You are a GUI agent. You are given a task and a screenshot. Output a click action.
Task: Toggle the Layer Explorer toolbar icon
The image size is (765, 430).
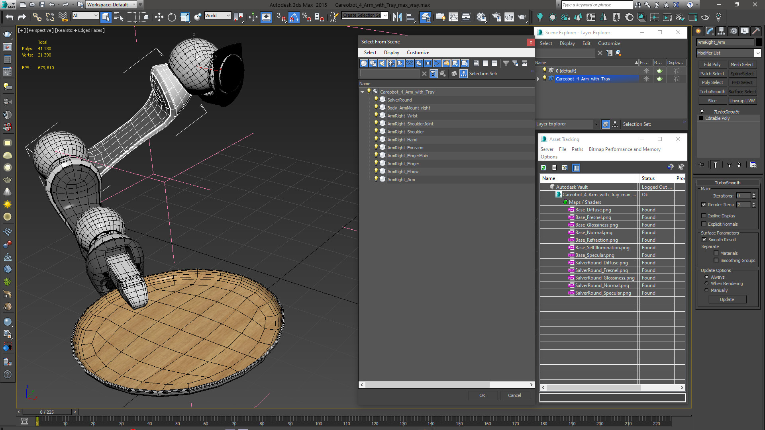tap(425, 17)
